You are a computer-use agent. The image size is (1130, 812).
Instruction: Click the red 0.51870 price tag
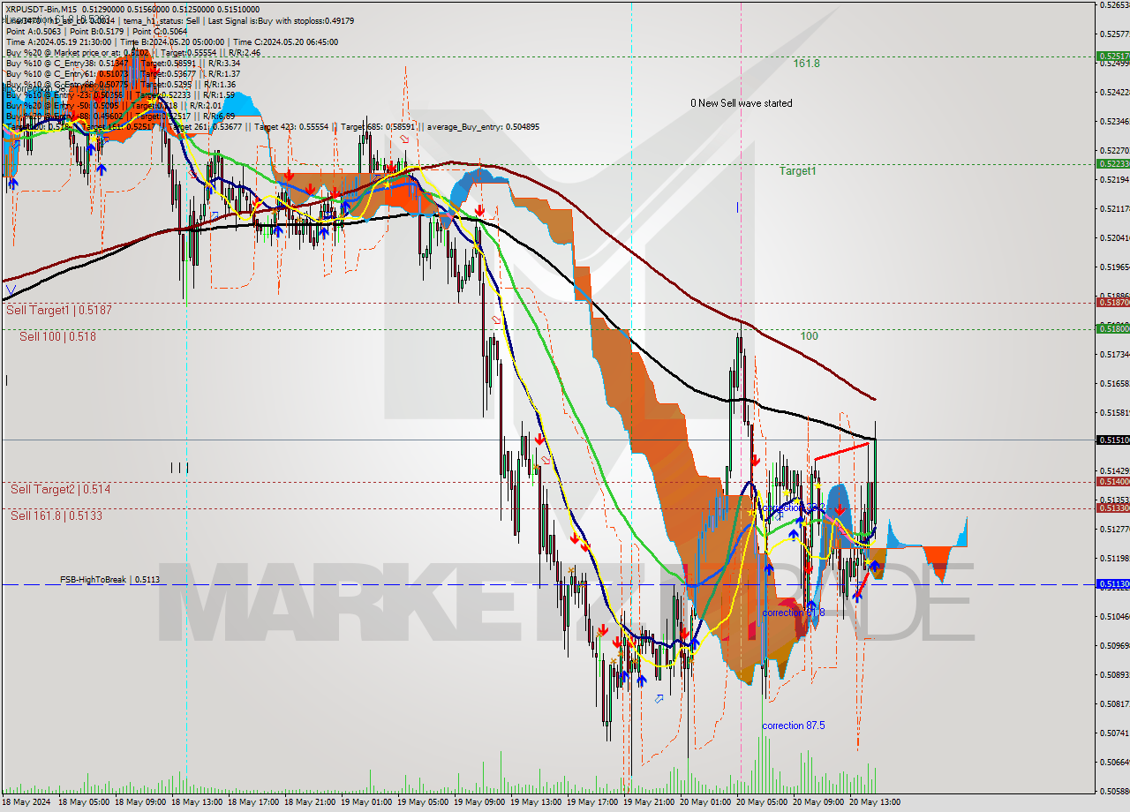[x=1112, y=302]
